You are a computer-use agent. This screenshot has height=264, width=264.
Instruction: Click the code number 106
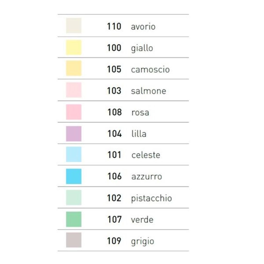[x=114, y=176]
